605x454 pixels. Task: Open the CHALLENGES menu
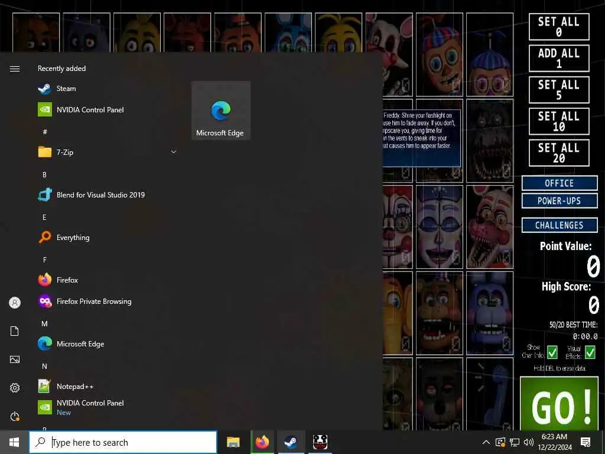560,225
